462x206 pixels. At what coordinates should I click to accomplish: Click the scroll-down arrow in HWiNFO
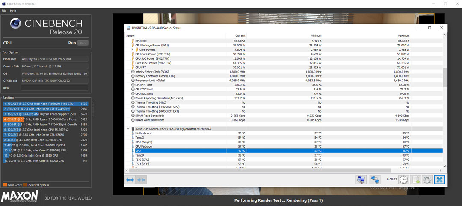pyautogui.click(x=444, y=166)
